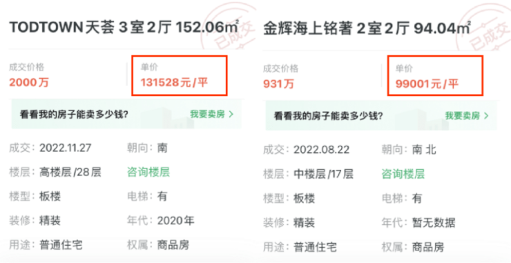This screenshot has height=263, width=511.
Task: Click floor info 中楼层/17层
Action: 323,174
